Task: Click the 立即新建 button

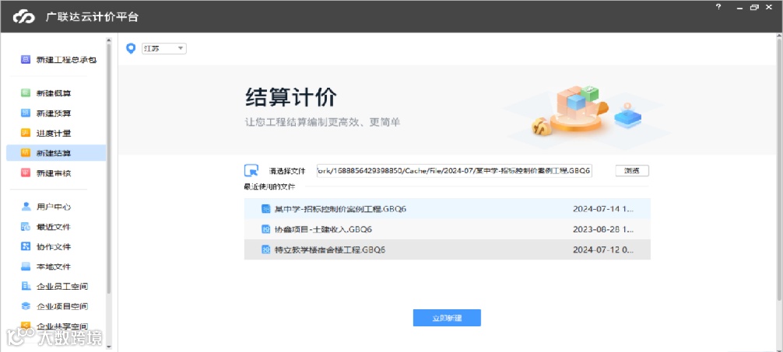Action: tap(447, 318)
